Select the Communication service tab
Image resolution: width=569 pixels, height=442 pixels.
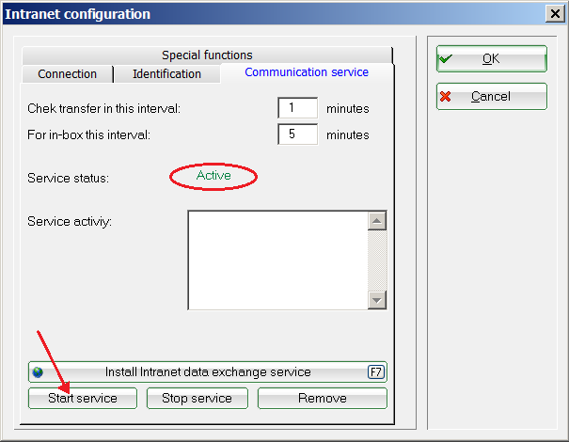tap(307, 72)
